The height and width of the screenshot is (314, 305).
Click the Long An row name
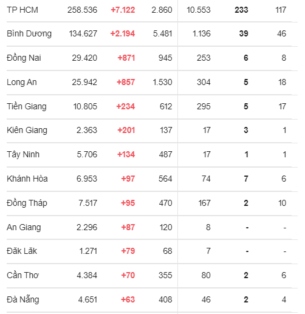[22, 82]
